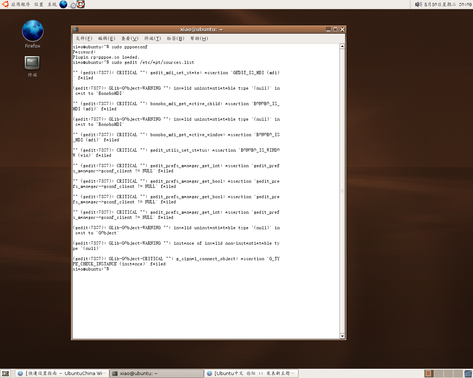
Task: Click the Ubuntu logo in the top panel
Action: pyautogui.click(x=5, y=4)
